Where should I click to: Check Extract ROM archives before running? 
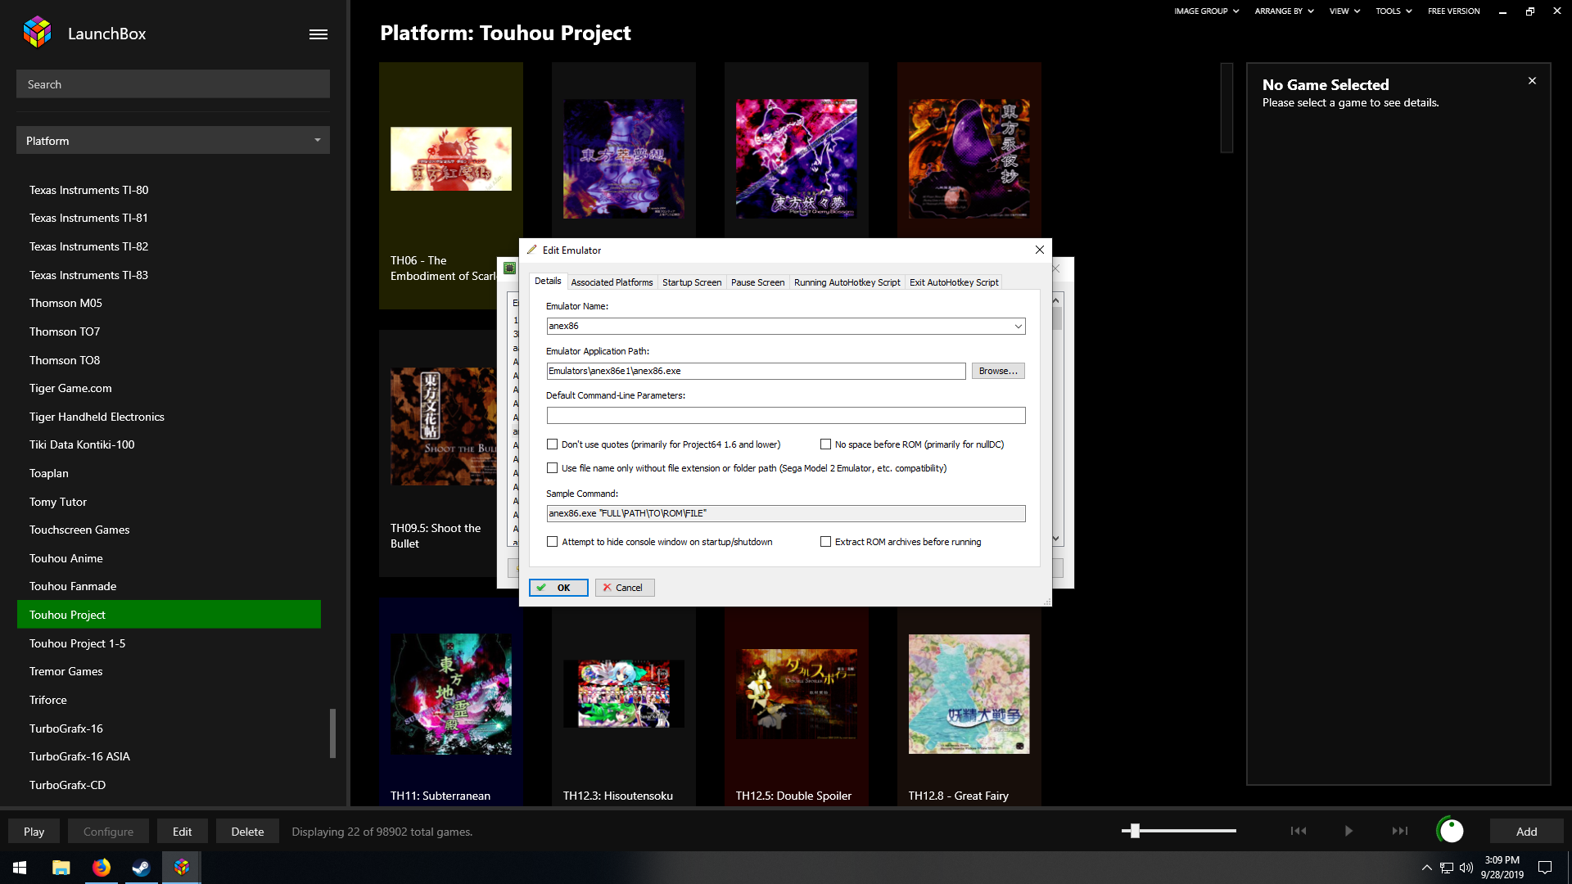pyautogui.click(x=825, y=542)
